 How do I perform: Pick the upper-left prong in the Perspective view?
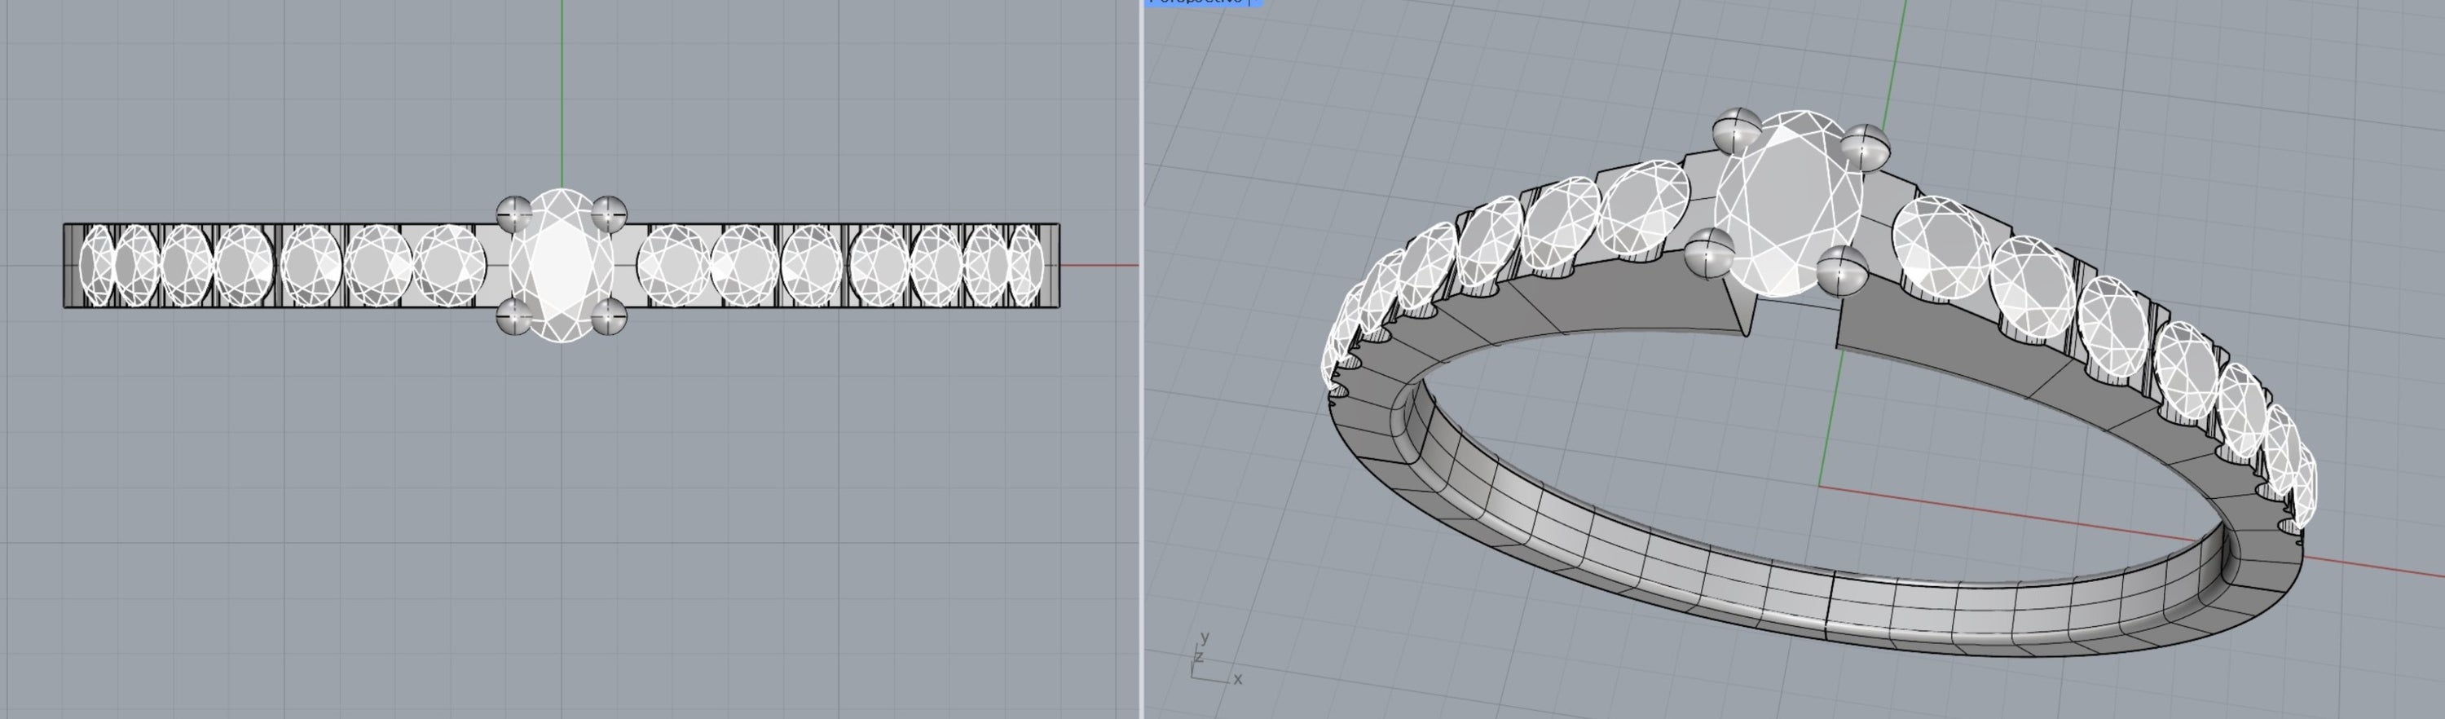(x=1738, y=130)
